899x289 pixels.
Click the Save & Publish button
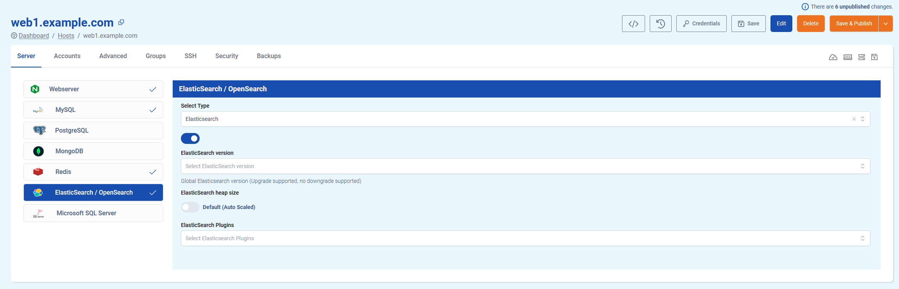(x=854, y=24)
